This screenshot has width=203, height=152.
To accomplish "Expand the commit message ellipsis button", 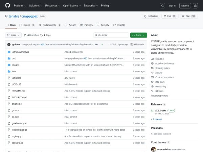I will pos(96,45).
